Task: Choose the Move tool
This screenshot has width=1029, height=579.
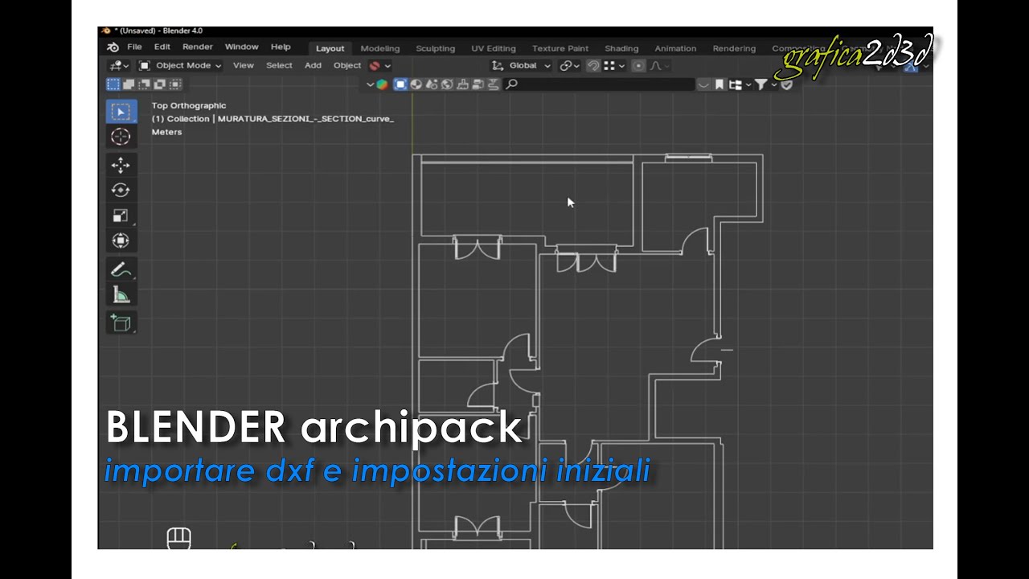Action: click(x=121, y=165)
